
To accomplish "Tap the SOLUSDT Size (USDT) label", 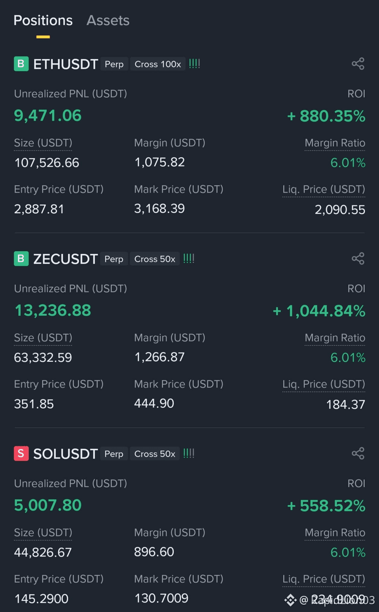I will tap(43, 533).
